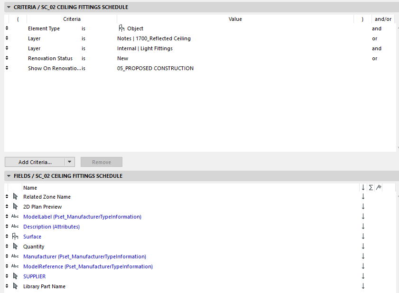Click the sort arrow column header icon
This screenshot has width=399, height=293.
(363, 188)
